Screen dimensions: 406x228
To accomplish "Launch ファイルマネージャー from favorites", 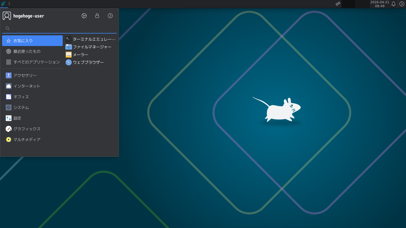I will pyautogui.click(x=90, y=47).
